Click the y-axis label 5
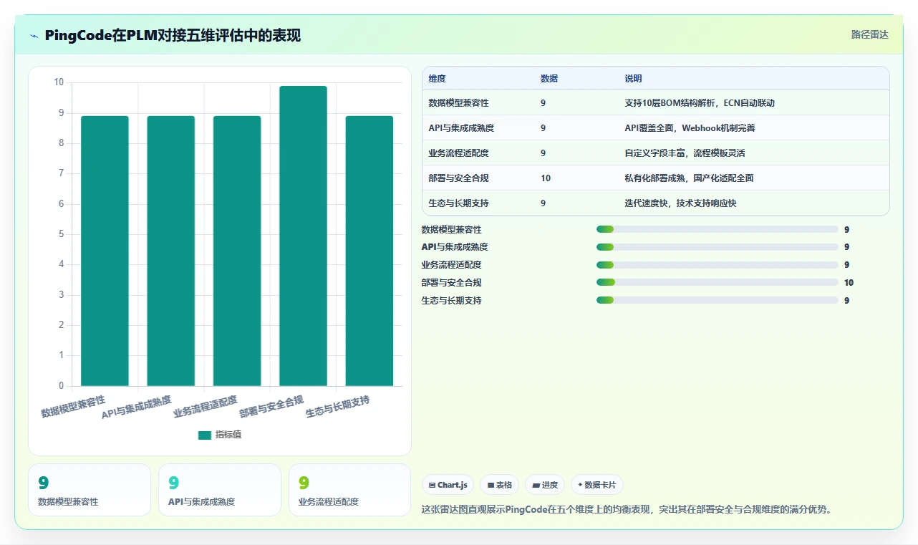The width and height of the screenshot is (918, 545). coord(61,234)
